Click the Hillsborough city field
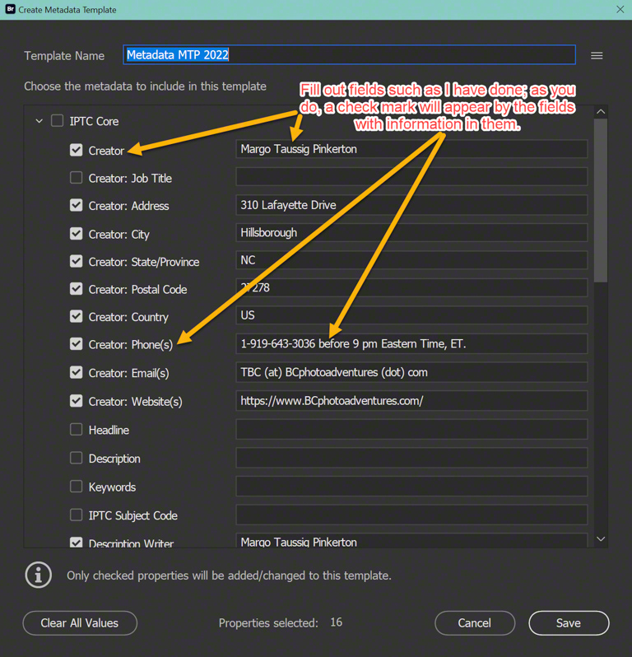Screen dimensions: 632x657 pyautogui.click(x=411, y=232)
